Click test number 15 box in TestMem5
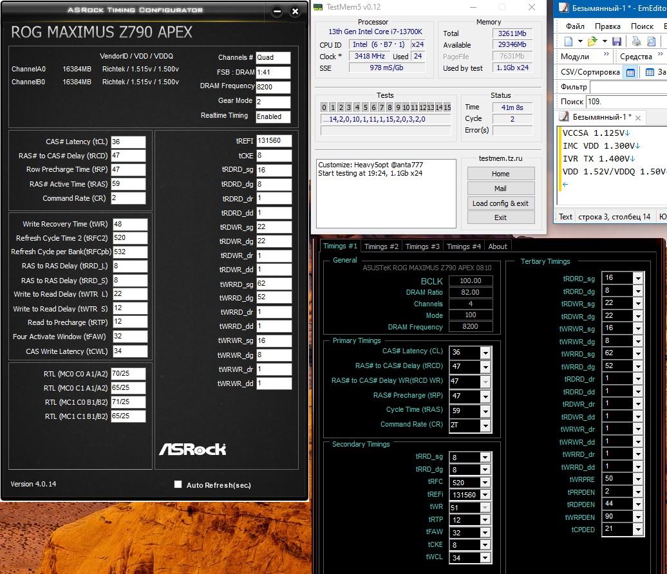Image resolution: width=667 pixels, height=574 pixels. [447, 107]
